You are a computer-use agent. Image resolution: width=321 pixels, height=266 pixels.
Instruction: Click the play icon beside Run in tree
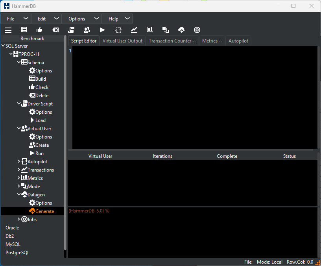(x=32, y=153)
